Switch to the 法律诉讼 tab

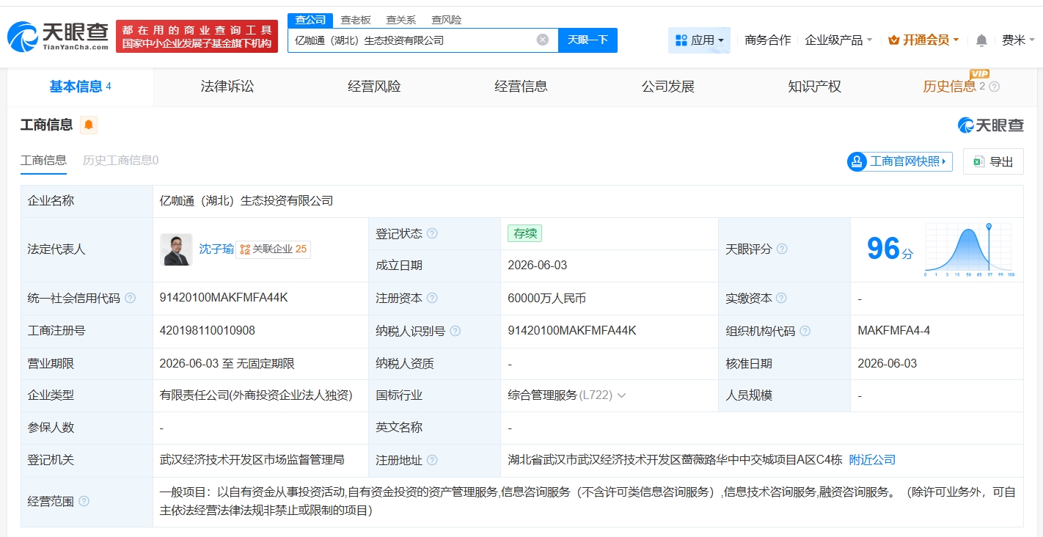click(227, 87)
